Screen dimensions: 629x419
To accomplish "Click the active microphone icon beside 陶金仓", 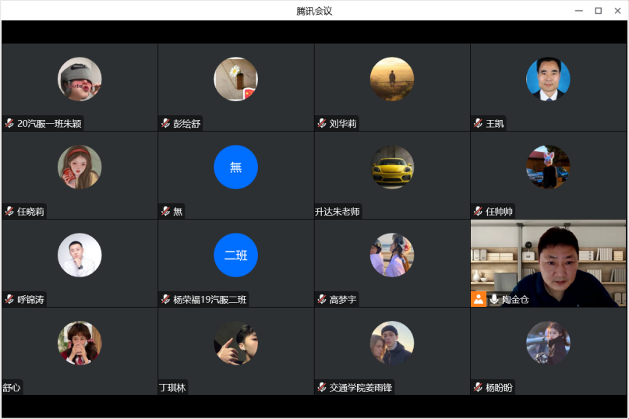I will pyautogui.click(x=494, y=299).
